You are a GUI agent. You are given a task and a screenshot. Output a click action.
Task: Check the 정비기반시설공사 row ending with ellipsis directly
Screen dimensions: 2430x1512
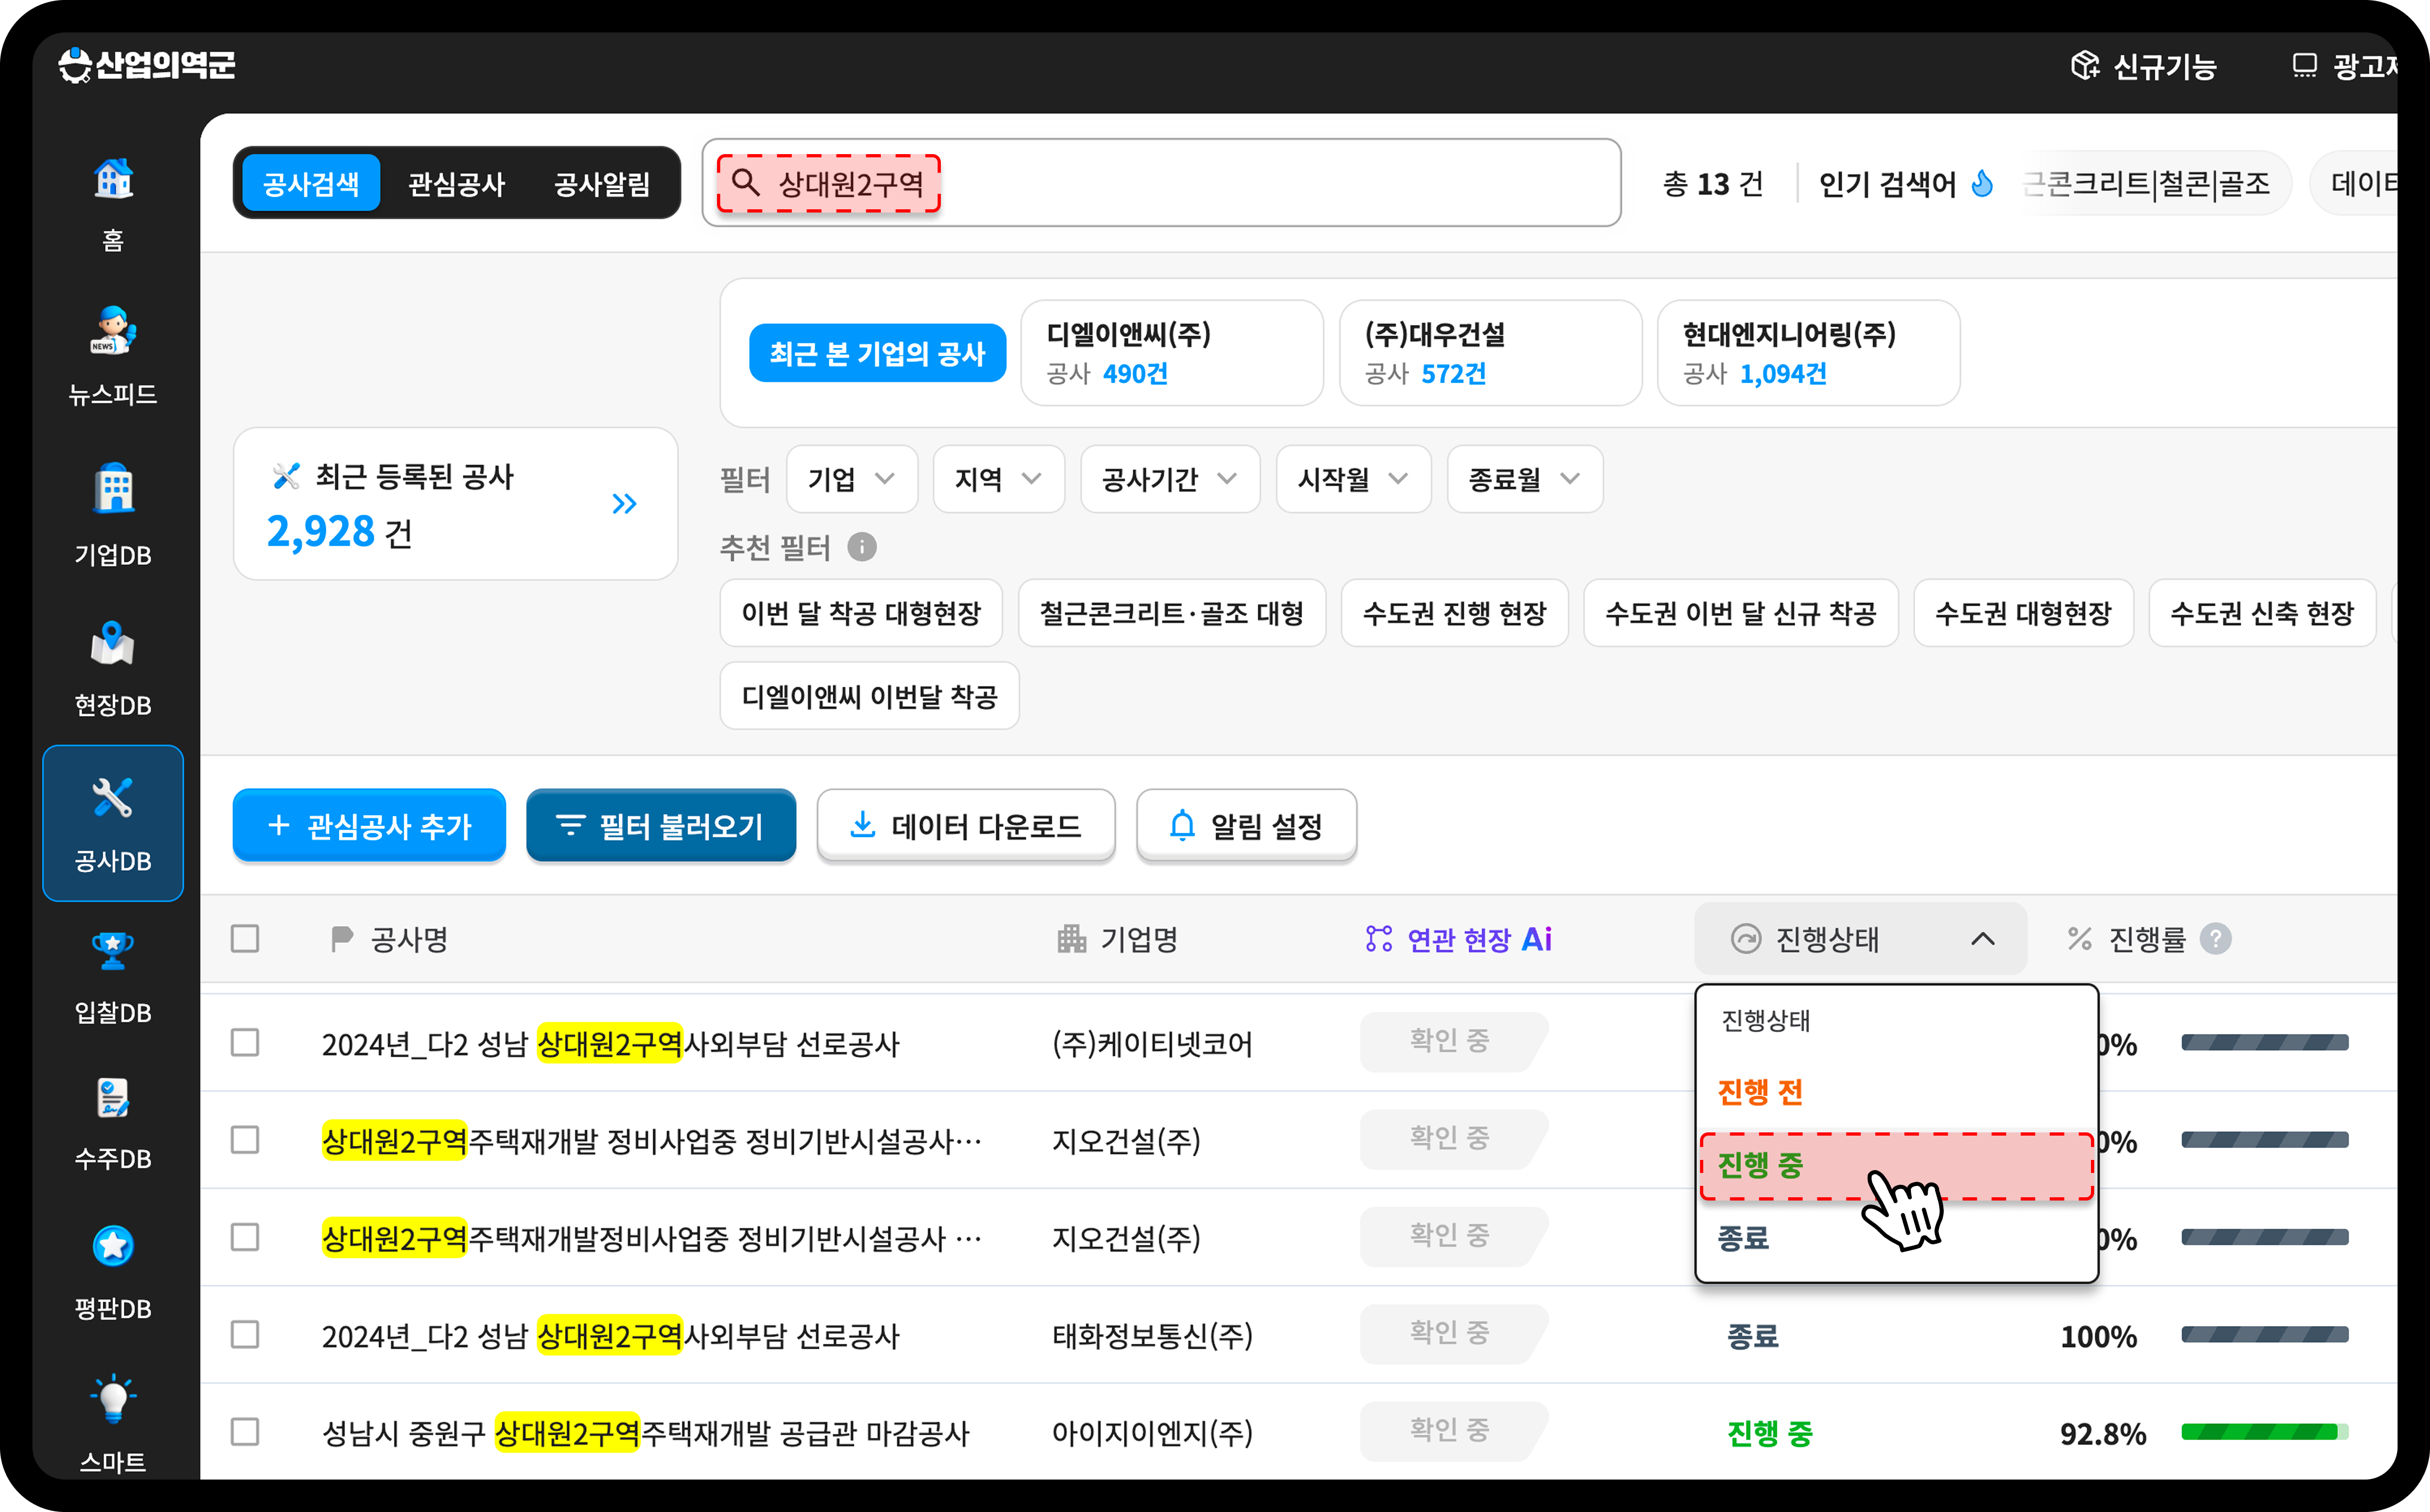(x=245, y=1140)
